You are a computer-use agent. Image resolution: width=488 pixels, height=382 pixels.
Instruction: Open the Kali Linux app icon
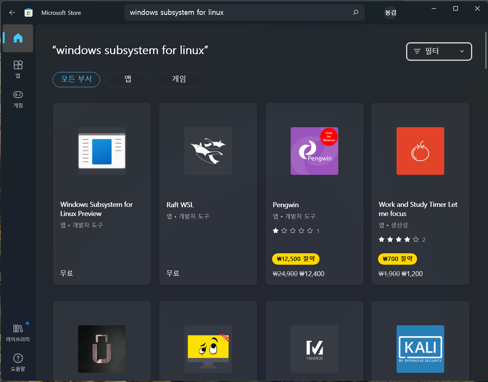coord(420,349)
